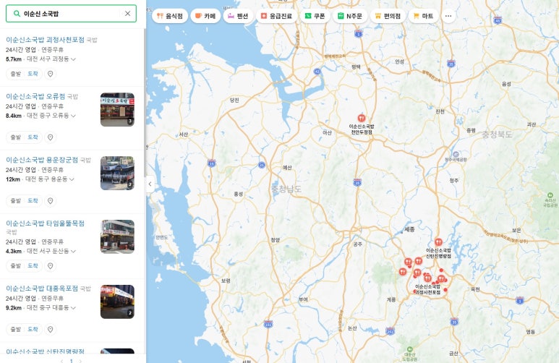View the 대흥옥포점 night photo thumbnail
Screen dimensions: 559x363
[117, 302]
